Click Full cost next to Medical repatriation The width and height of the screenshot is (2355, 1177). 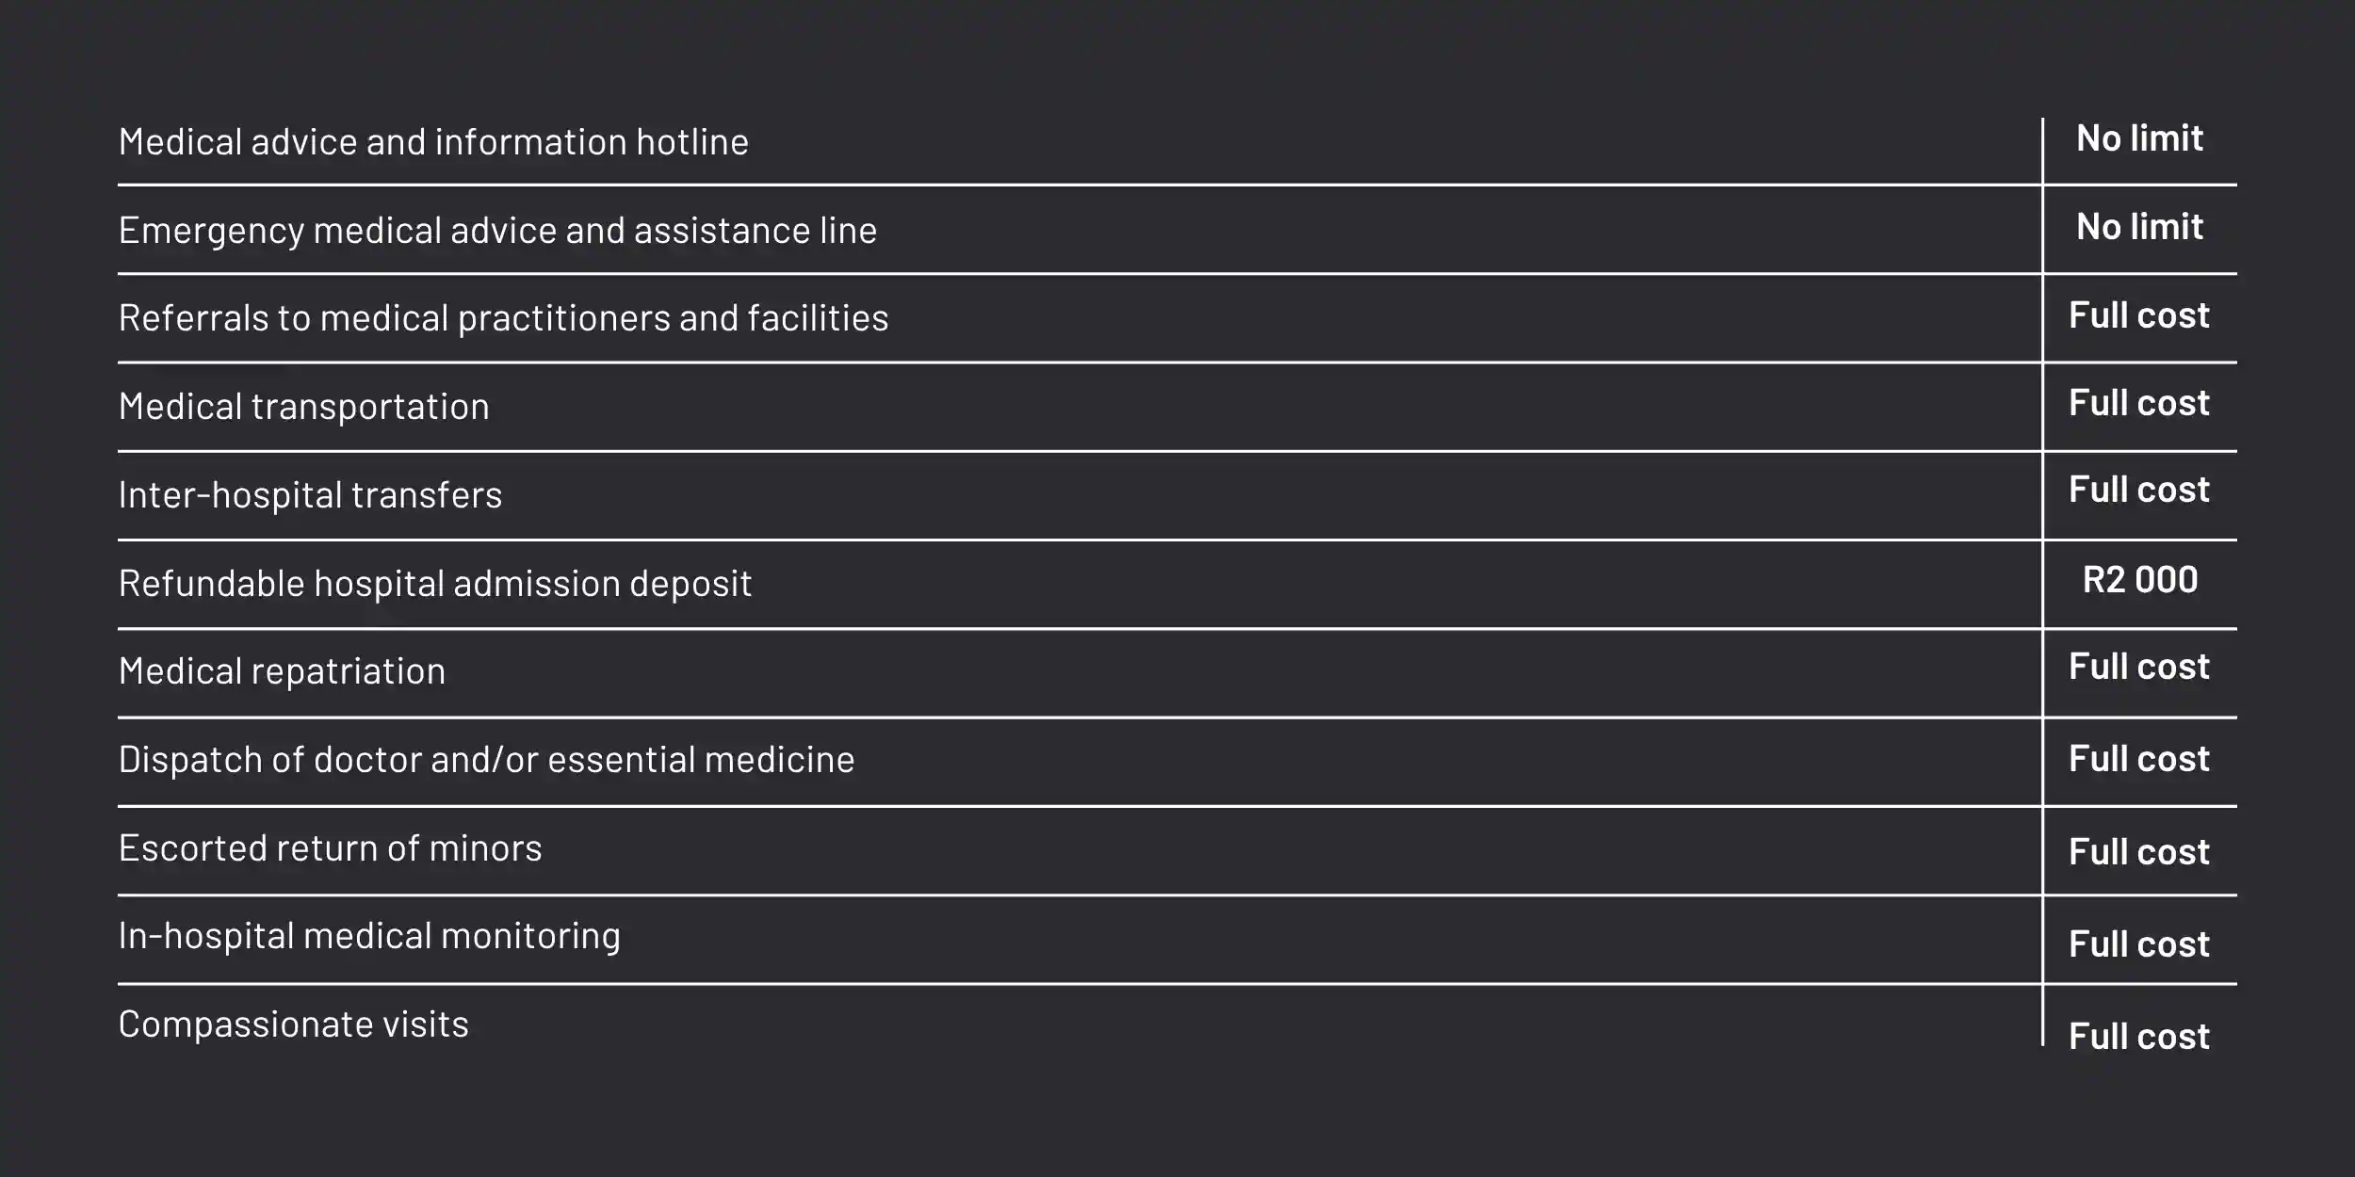2138,667
